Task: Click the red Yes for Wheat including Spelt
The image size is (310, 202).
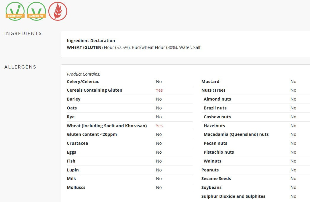Action: click(x=159, y=126)
